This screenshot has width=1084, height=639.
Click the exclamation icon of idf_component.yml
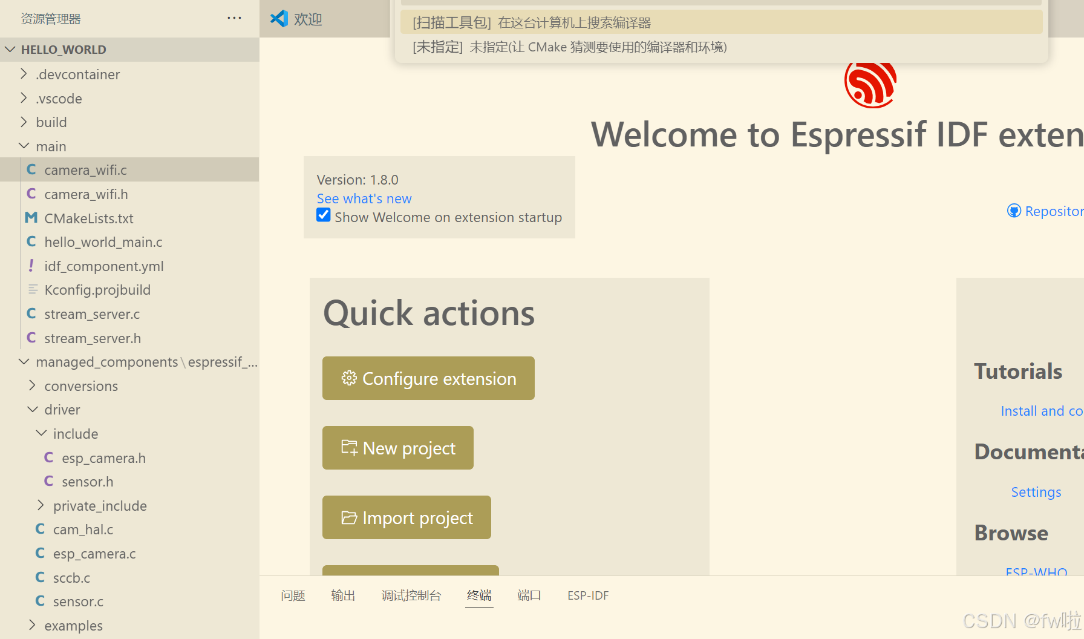click(31, 266)
